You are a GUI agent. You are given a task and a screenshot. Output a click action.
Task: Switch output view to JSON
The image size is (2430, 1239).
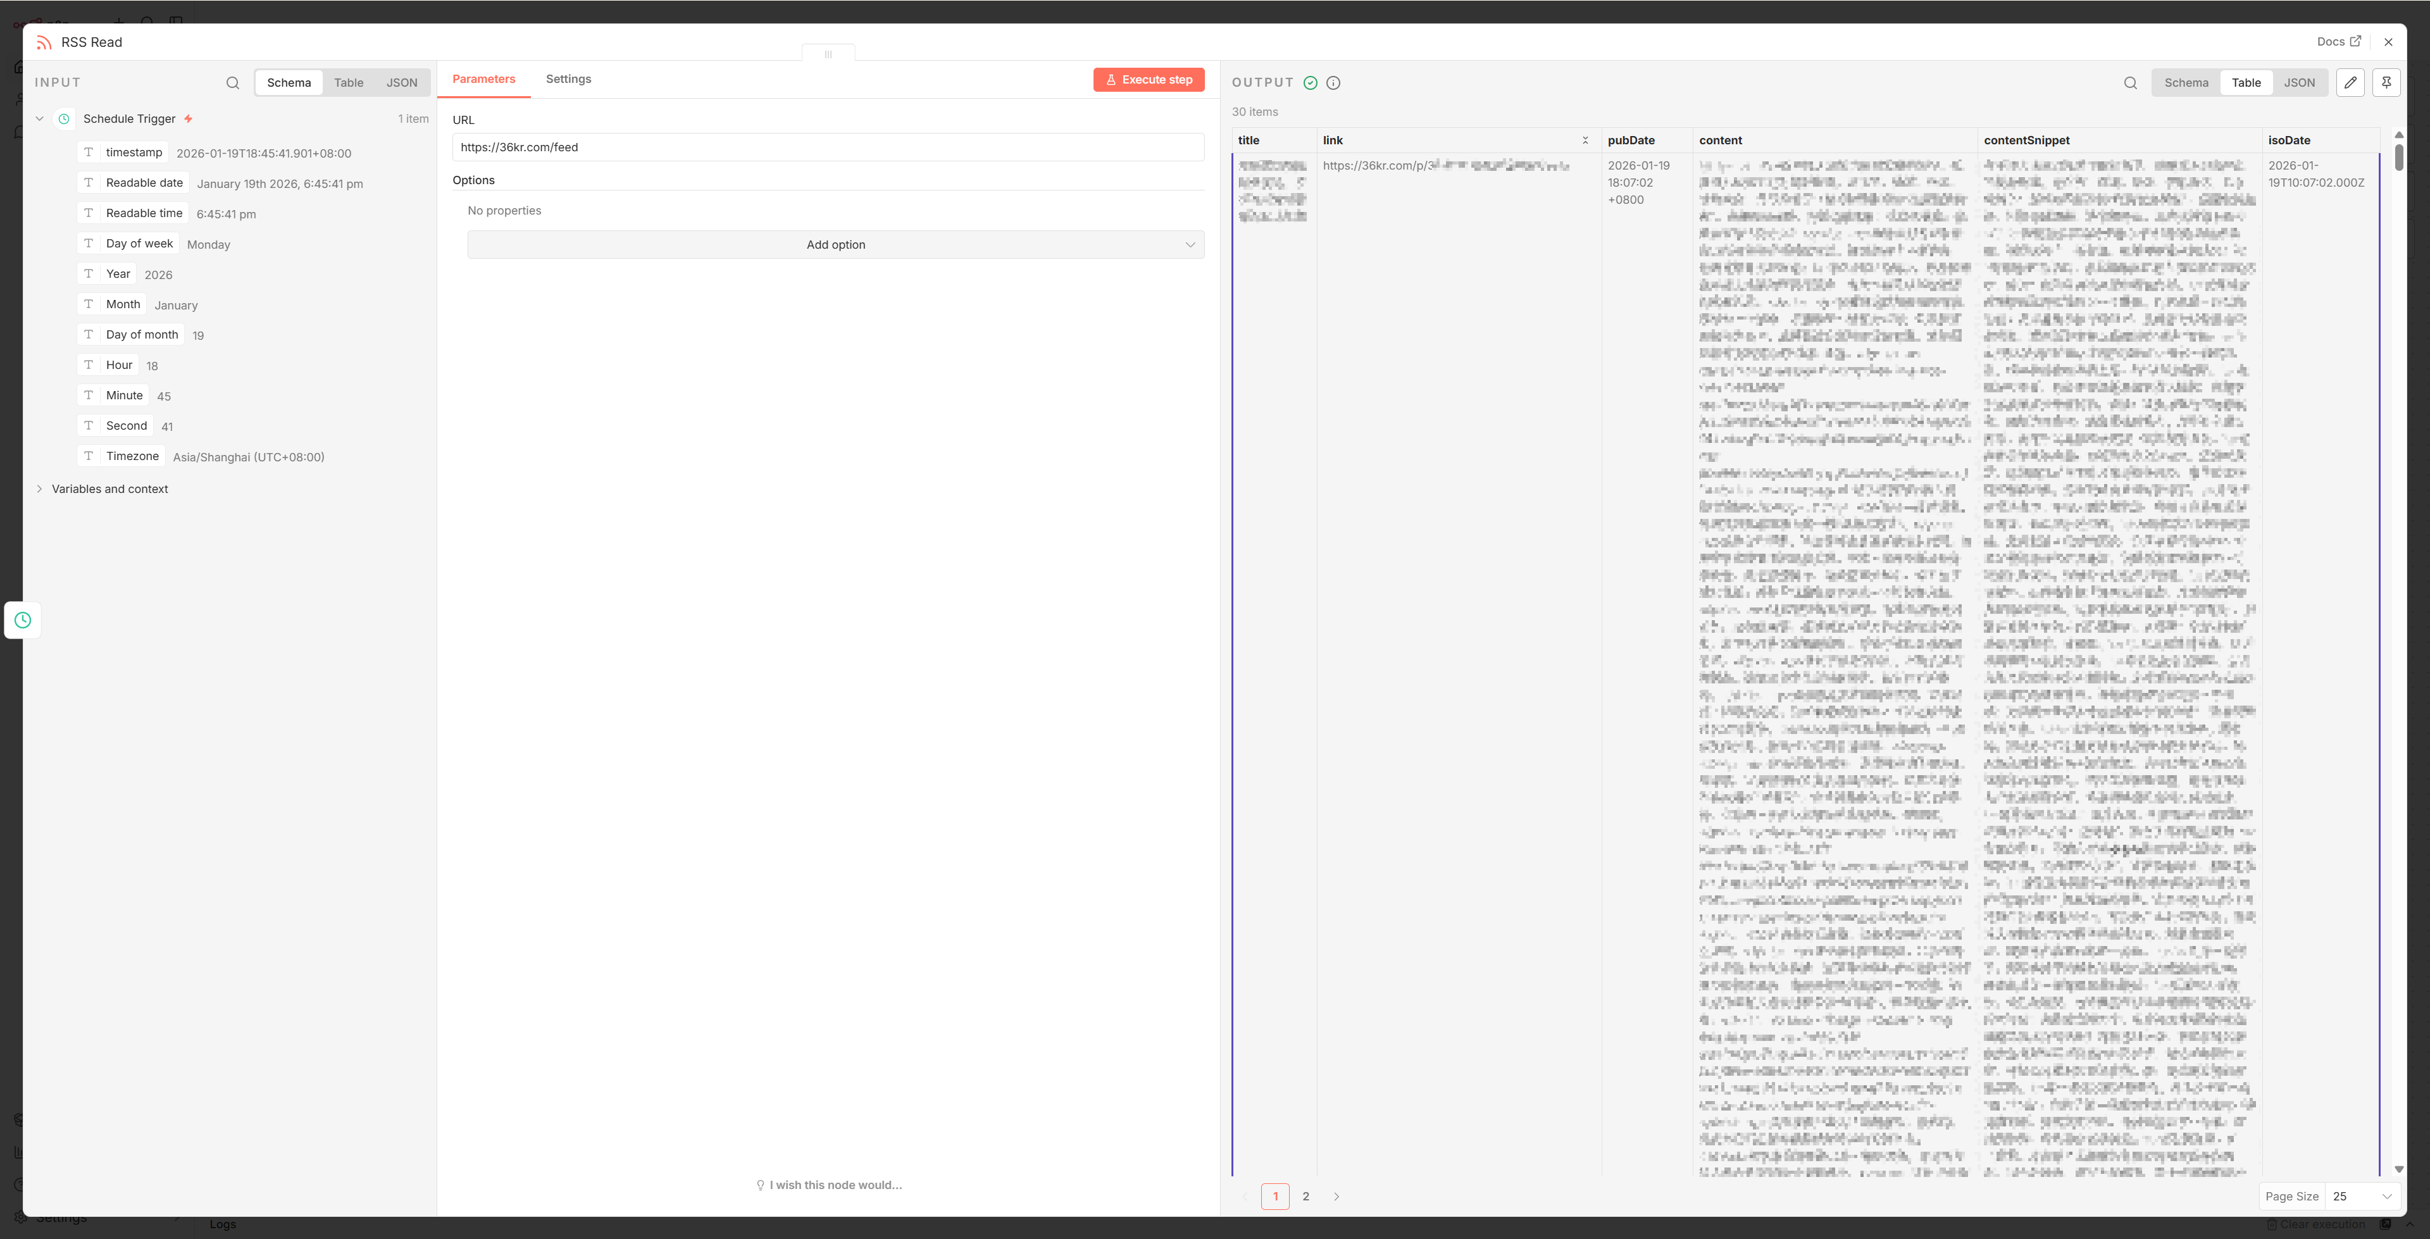tap(2299, 83)
